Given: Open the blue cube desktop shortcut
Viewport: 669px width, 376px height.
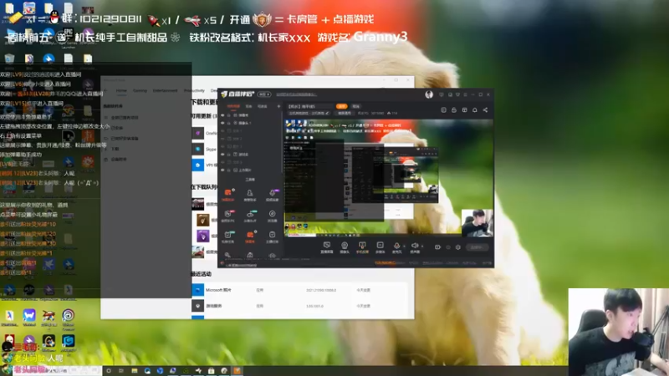Looking at the screenshot, I should (69, 343).
